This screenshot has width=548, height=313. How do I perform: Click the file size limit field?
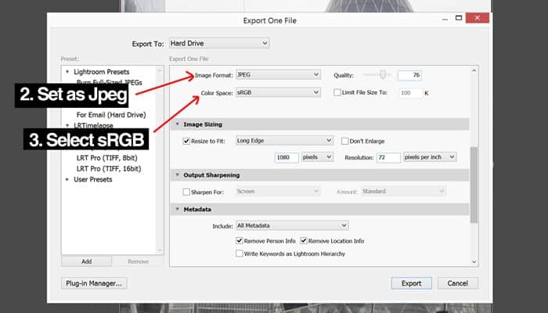pyautogui.click(x=410, y=92)
